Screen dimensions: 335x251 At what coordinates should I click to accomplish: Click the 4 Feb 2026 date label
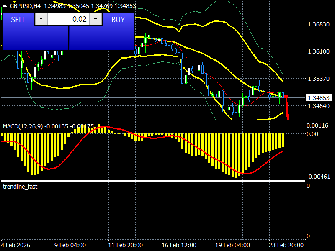coord(15,245)
